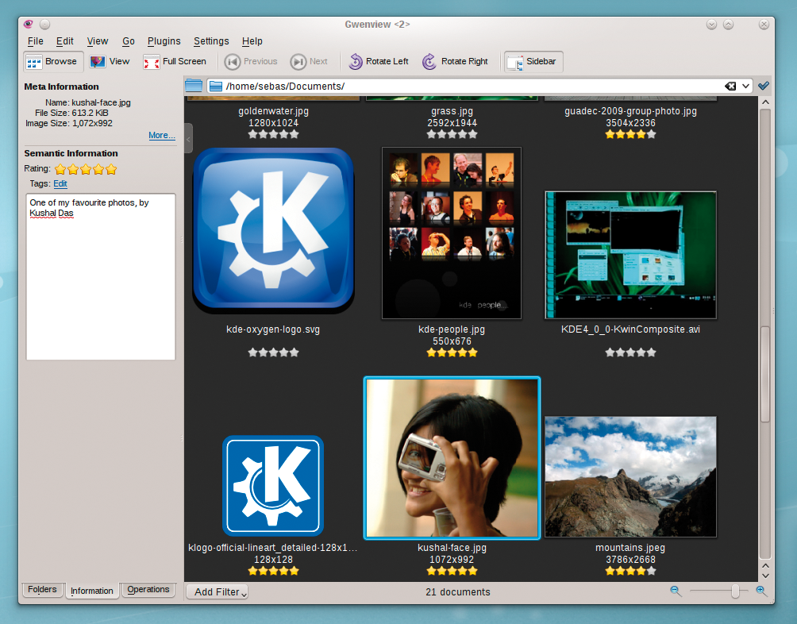
Task: Click rating stars under mountains.jpeg
Action: 630,571
